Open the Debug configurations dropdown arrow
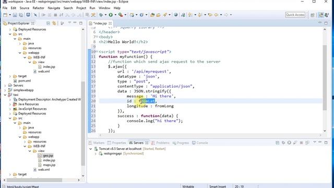Screen dimensions: 334x188 click(105, 15)
